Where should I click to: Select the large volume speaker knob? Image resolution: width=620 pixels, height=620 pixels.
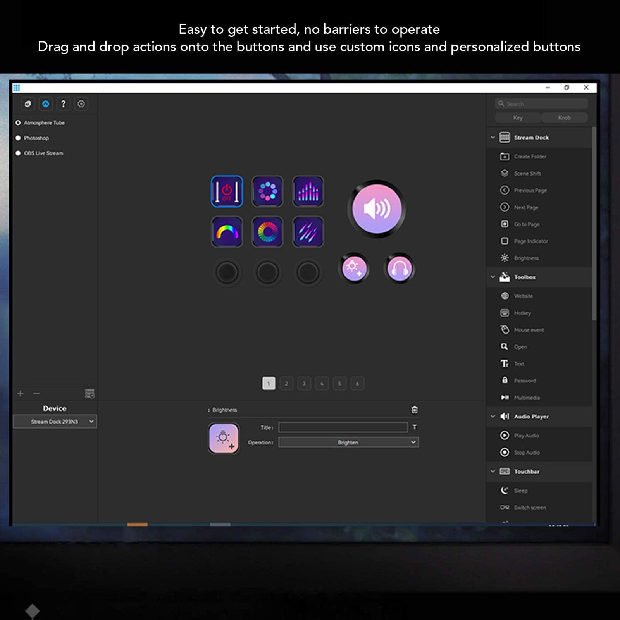click(x=376, y=209)
